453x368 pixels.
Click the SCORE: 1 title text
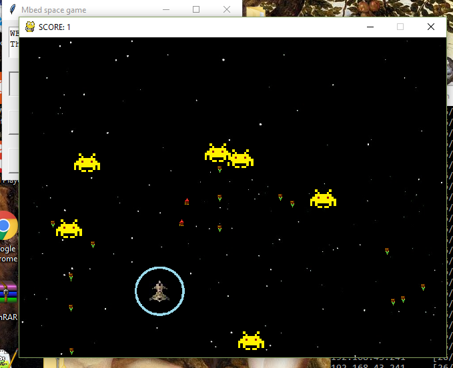[55, 27]
